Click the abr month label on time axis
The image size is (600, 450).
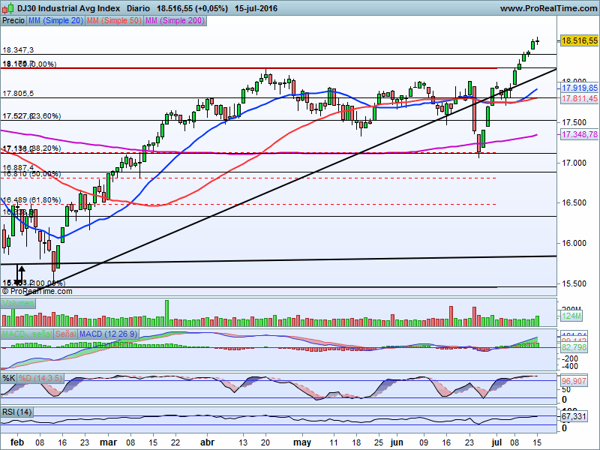(x=208, y=442)
